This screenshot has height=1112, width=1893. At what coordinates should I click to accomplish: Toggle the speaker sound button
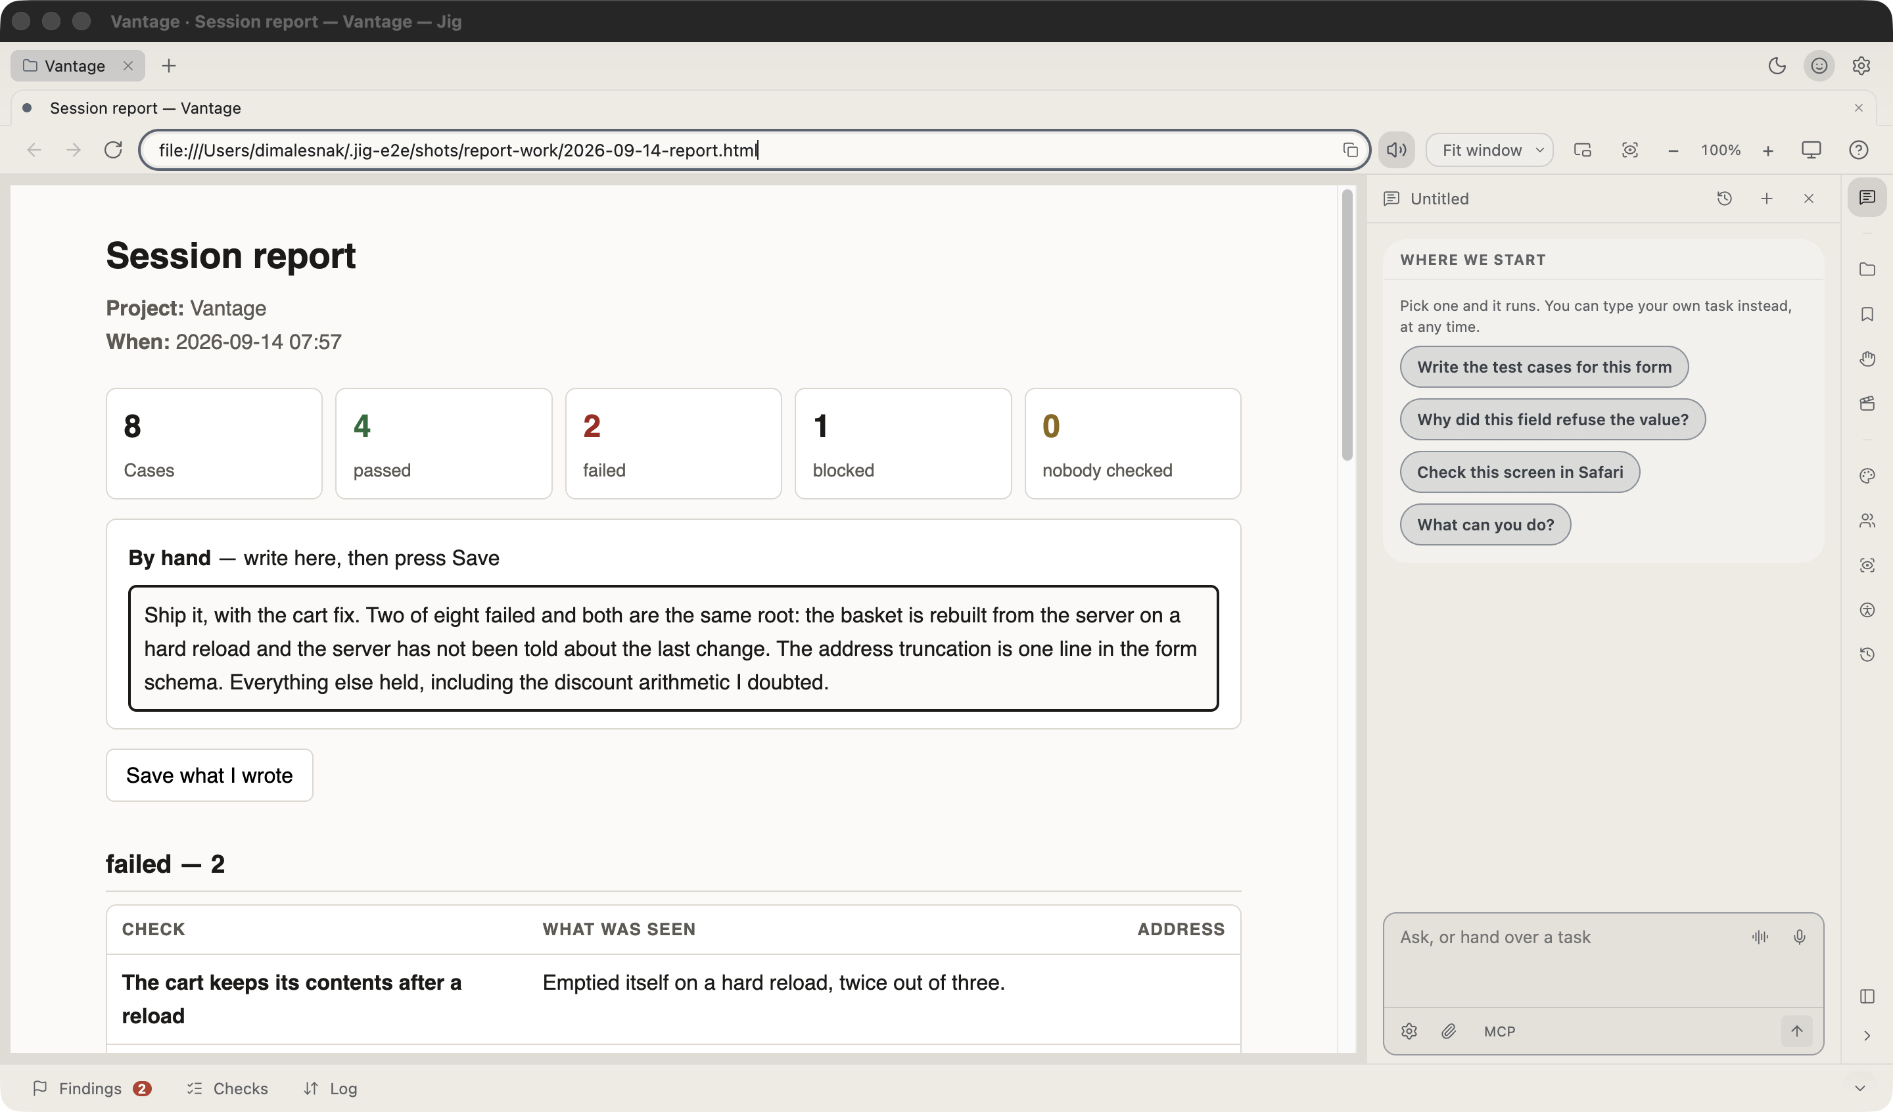[x=1397, y=151]
